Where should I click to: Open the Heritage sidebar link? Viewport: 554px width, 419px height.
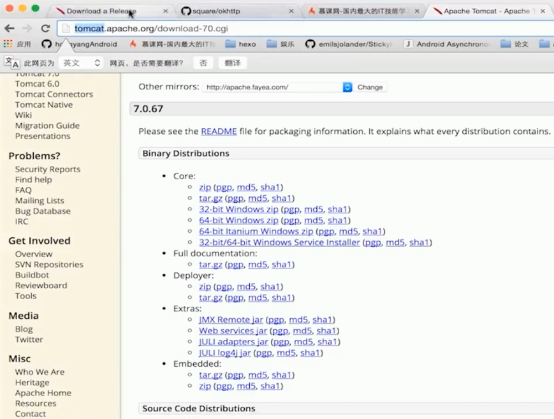(x=32, y=383)
